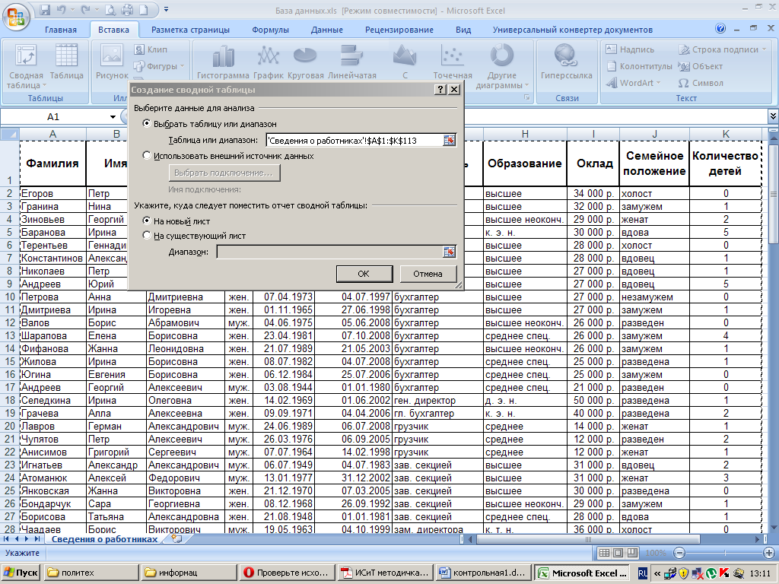The height and width of the screenshot is (584, 779).
Task: Undo the last action
Action: click(x=61, y=9)
